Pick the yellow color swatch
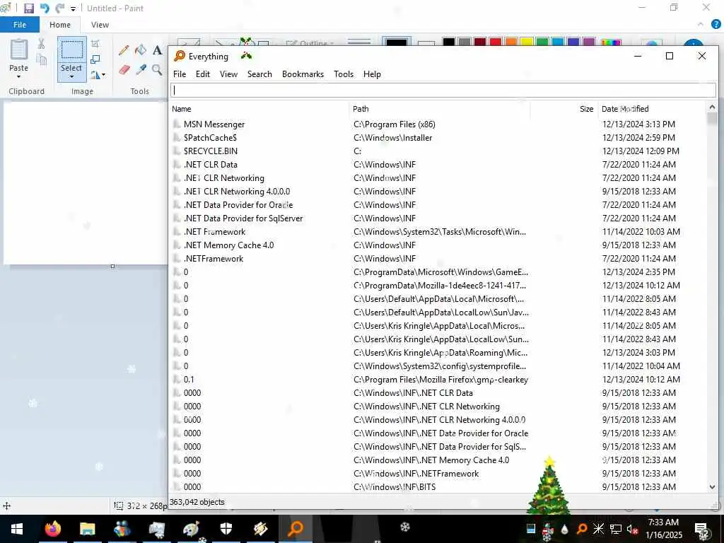 pyautogui.click(x=527, y=42)
